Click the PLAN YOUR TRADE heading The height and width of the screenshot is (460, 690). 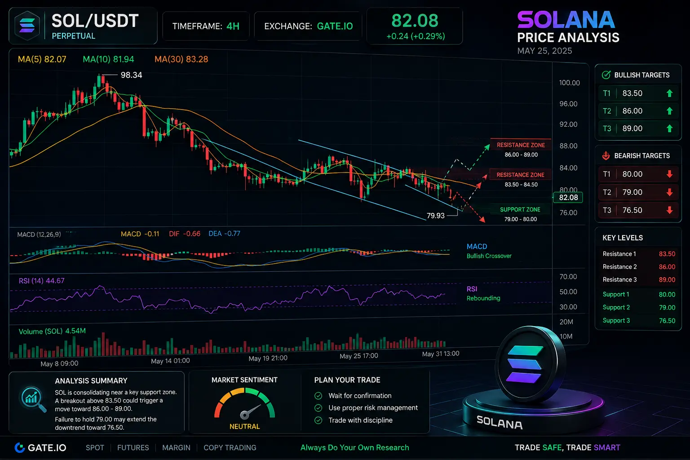tap(347, 380)
